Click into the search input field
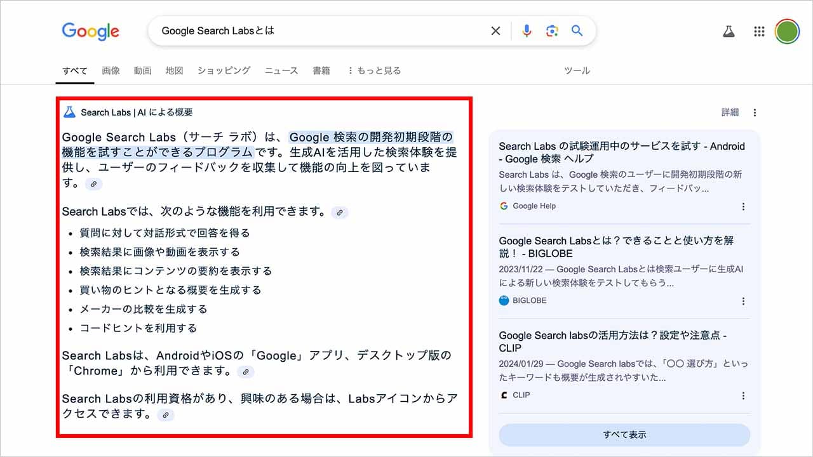 [321, 30]
